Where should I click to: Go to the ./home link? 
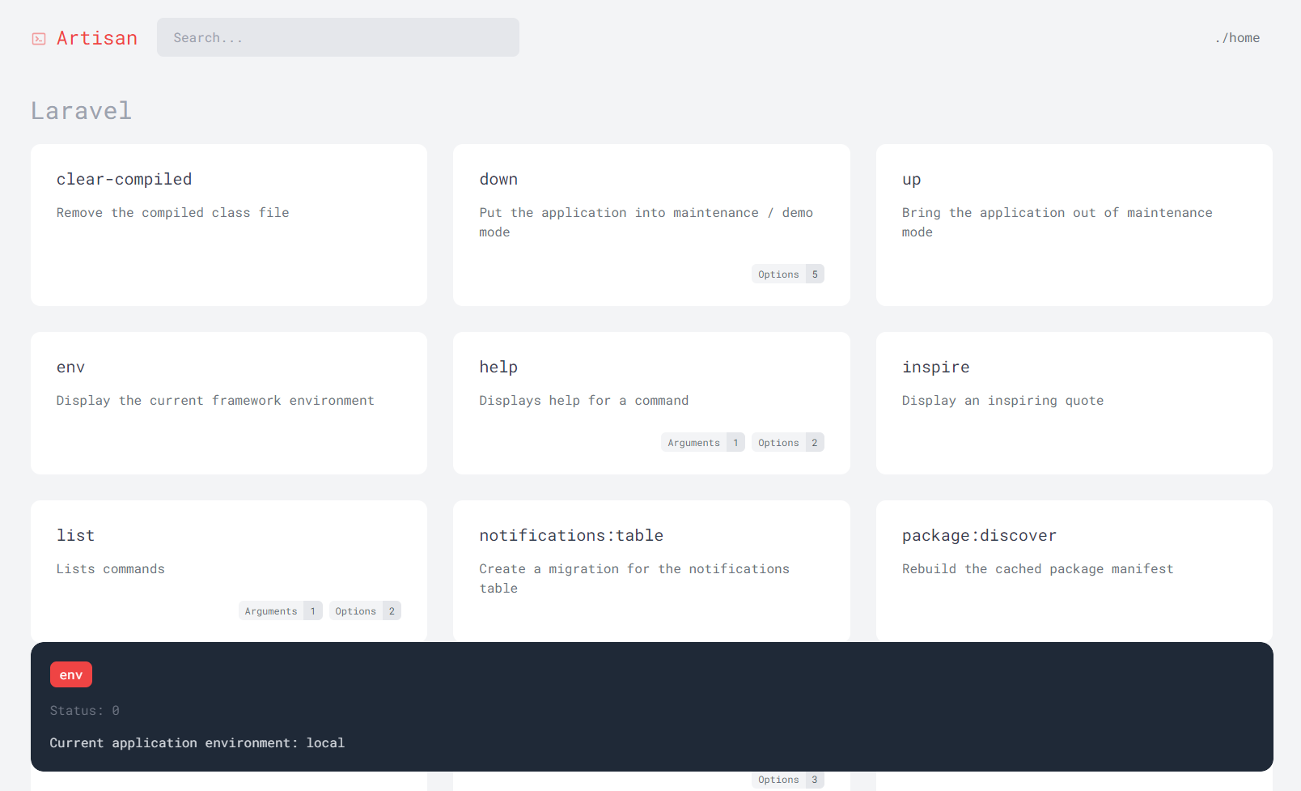point(1237,38)
